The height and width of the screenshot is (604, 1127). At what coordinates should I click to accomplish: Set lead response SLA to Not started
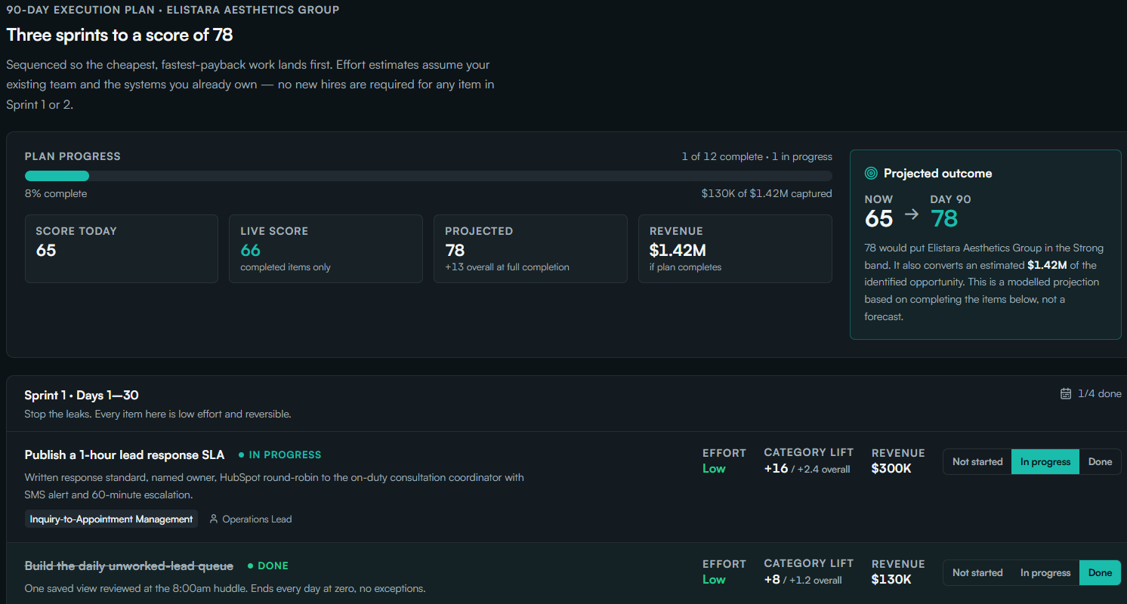click(977, 462)
